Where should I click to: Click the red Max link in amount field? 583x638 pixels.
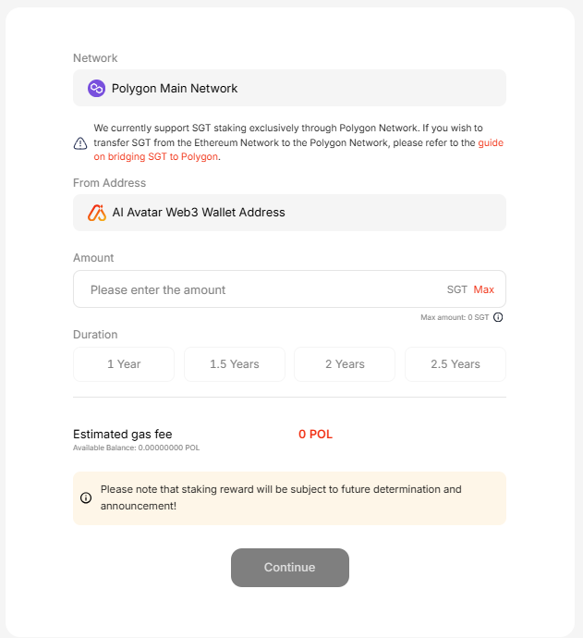pyautogui.click(x=484, y=289)
